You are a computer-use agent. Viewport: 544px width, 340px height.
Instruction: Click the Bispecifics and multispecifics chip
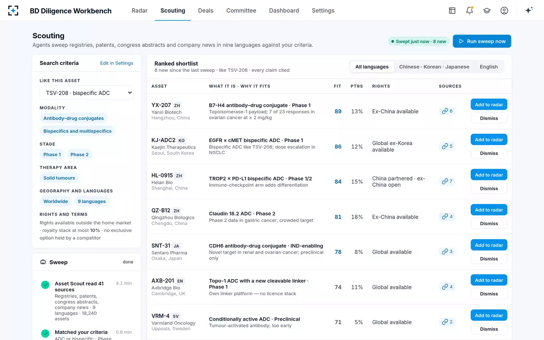(x=77, y=131)
